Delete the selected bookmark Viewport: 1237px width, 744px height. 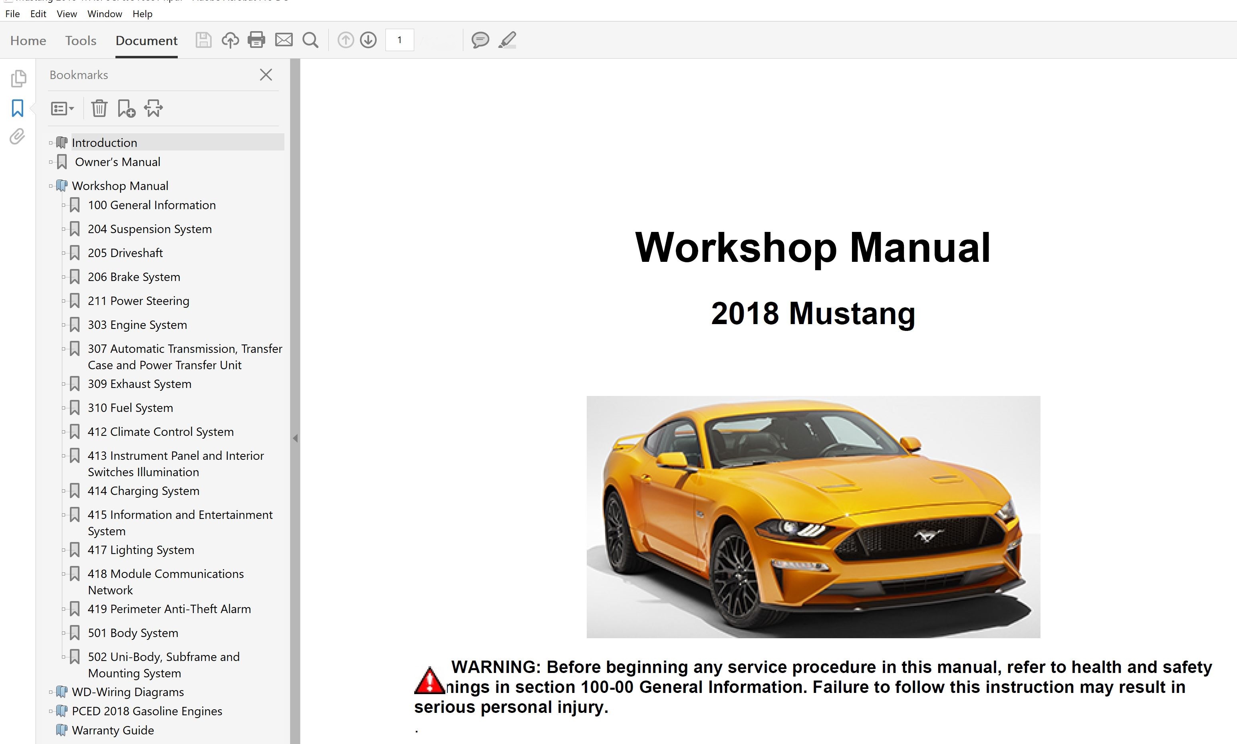[99, 108]
